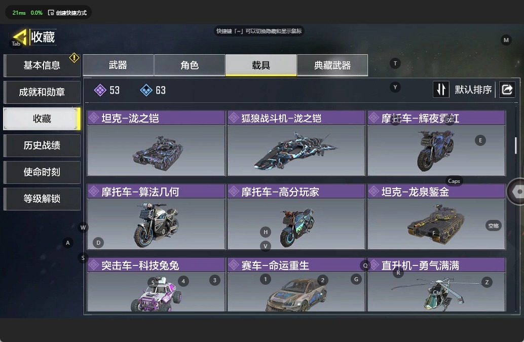Viewport: 524px width, 342px height.
Task: Click the hexagon floating button at right edge
Action: 516,192
